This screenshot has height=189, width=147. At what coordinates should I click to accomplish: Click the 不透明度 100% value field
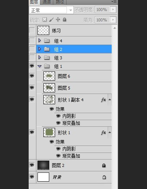103,10
